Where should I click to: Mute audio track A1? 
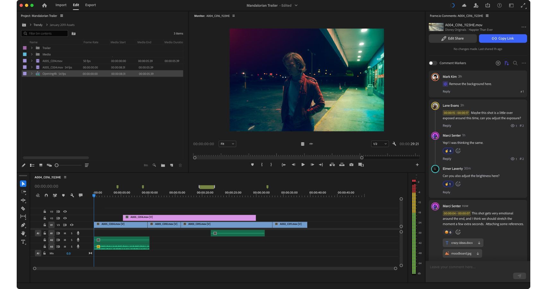point(65,233)
